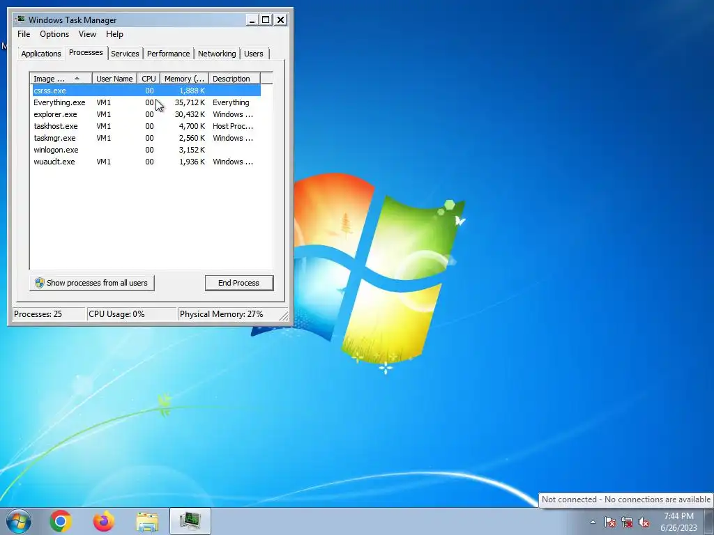Viewport: 714px width, 535px height.
Task: Select Task Manager taskbar button
Action: pyautogui.click(x=190, y=521)
